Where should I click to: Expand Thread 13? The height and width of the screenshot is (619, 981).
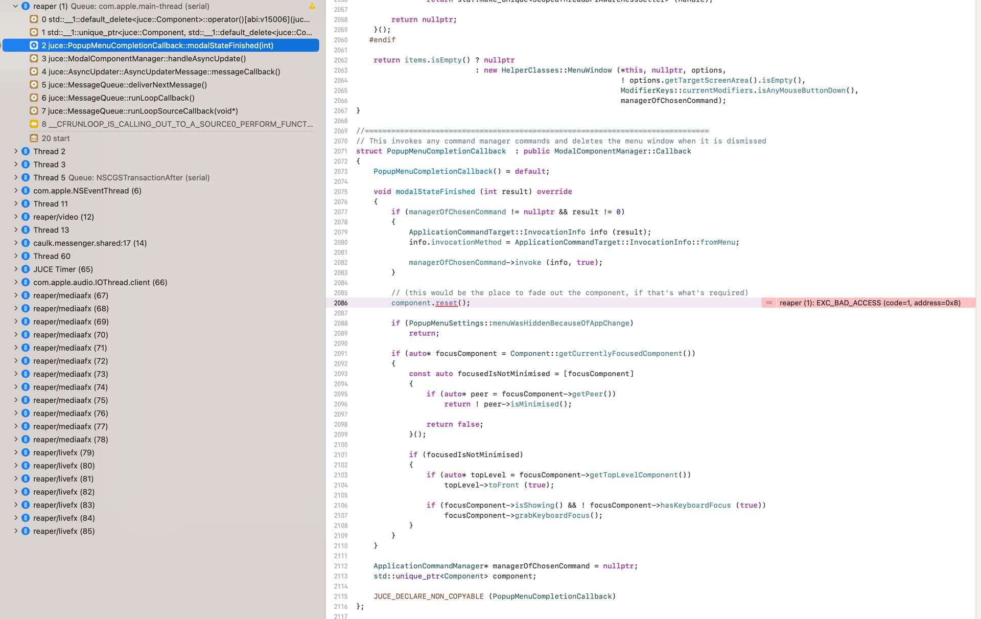point(15,230)
